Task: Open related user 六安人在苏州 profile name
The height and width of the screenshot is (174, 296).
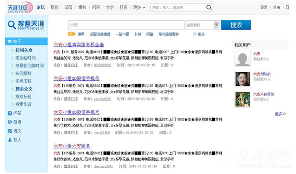Action: (x=263, y=94)
